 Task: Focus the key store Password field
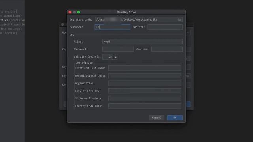pos(112,27)
